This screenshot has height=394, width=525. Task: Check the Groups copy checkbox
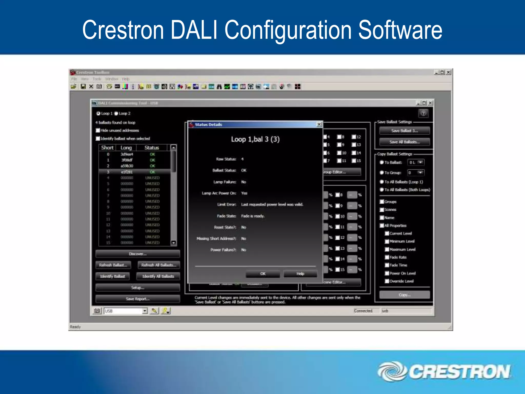382,202
